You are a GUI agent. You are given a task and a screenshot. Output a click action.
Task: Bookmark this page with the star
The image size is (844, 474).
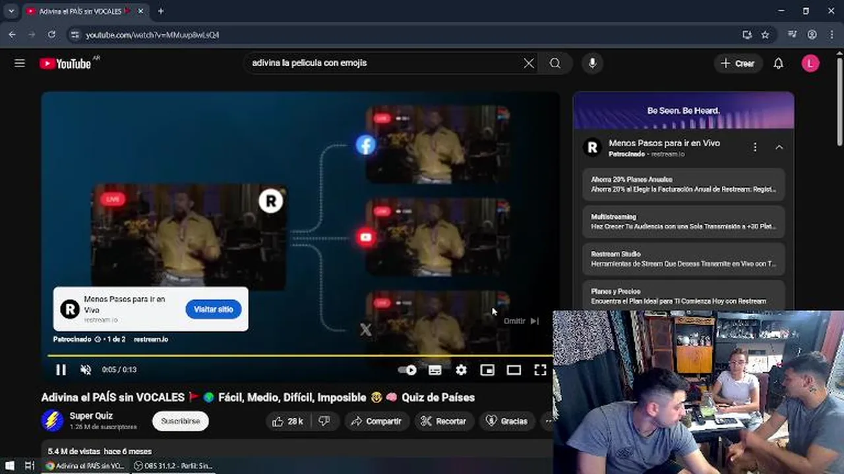(x=765, y=35)
